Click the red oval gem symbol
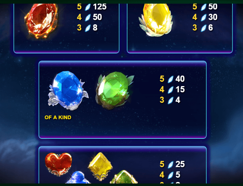 [41, 21]
